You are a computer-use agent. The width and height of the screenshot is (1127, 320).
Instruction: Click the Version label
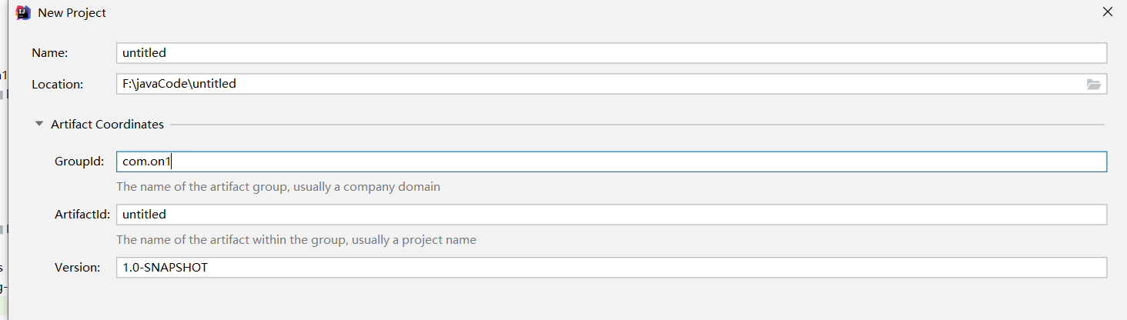tap(77, 268)
